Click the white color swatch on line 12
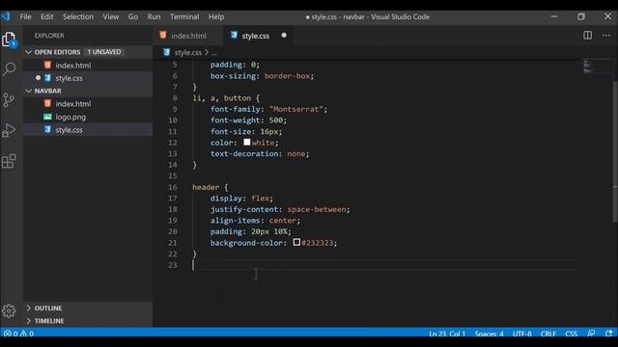618x347 pixels. click(x=247, y=142)
